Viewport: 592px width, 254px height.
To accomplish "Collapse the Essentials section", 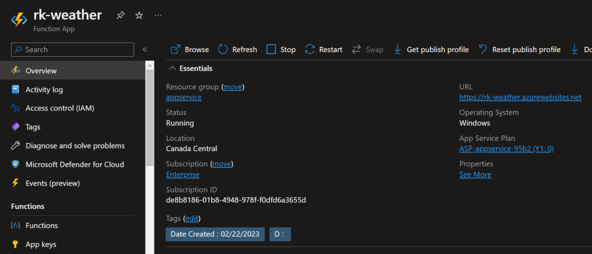I will click(172, 68).
